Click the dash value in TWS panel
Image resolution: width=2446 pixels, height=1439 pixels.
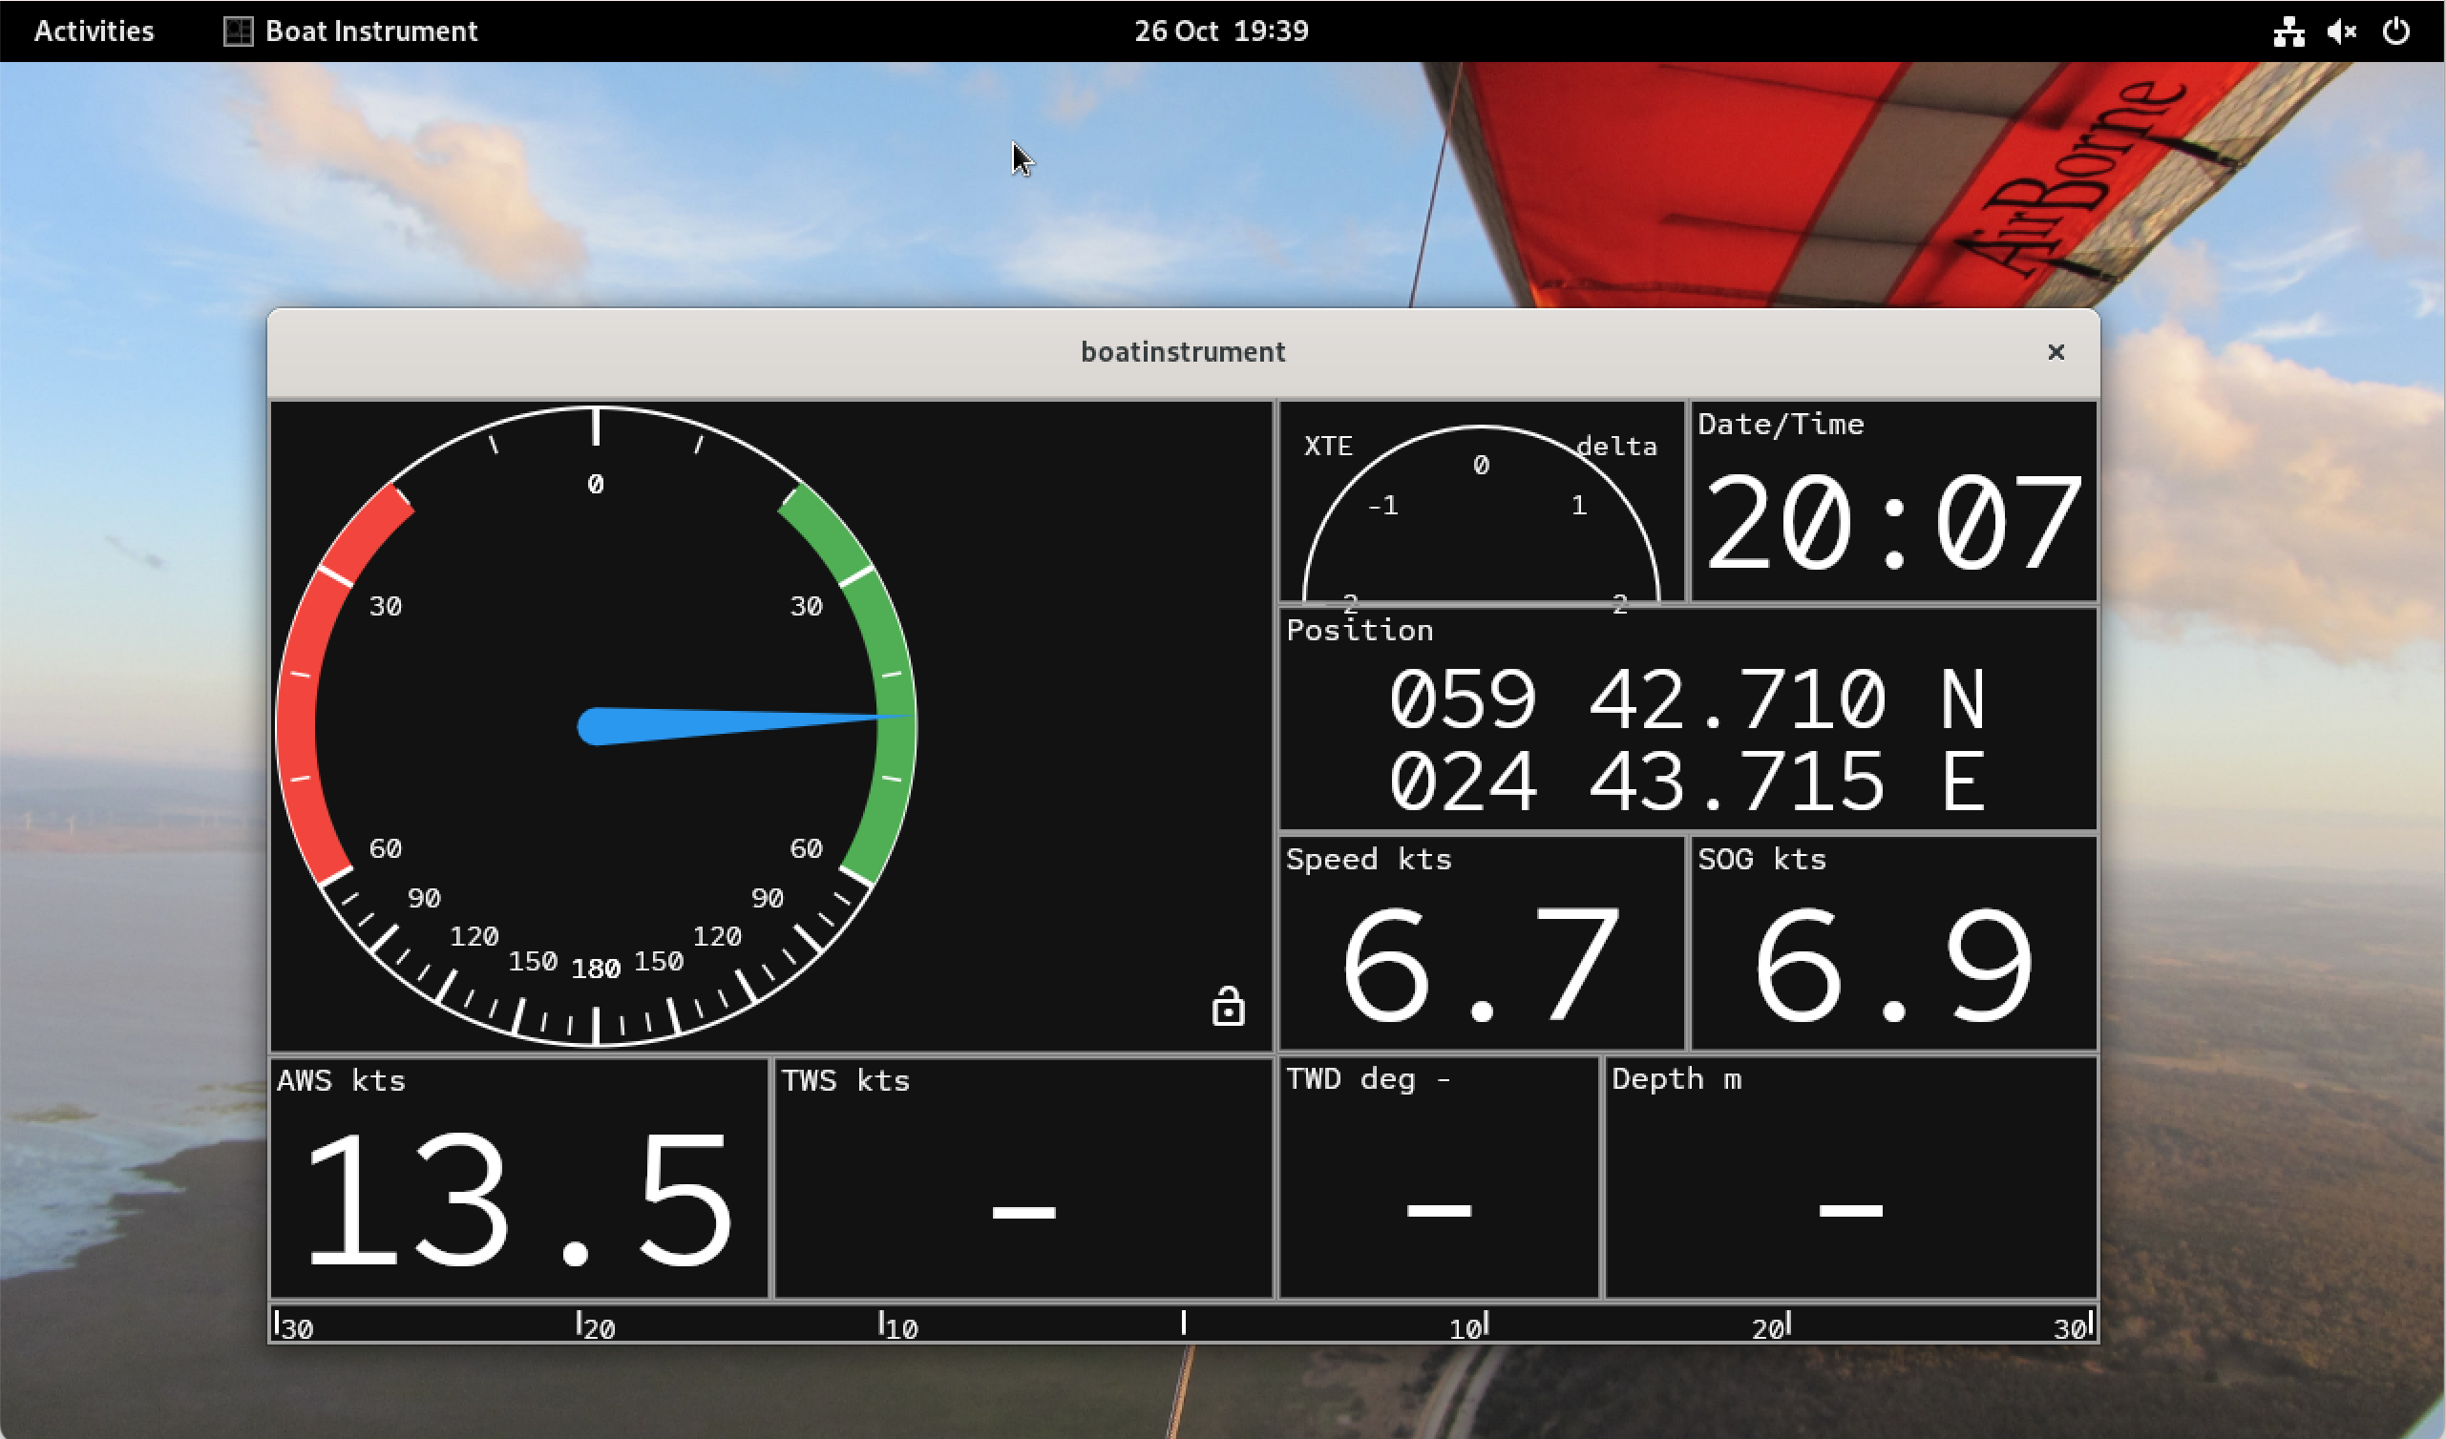click(1023, 1211)
